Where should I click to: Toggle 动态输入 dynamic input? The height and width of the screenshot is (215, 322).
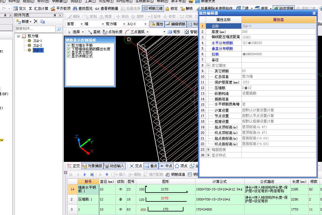coord(114,166)
